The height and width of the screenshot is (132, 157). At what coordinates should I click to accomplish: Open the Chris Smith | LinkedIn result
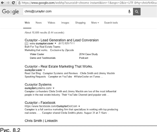coord(41,121)
